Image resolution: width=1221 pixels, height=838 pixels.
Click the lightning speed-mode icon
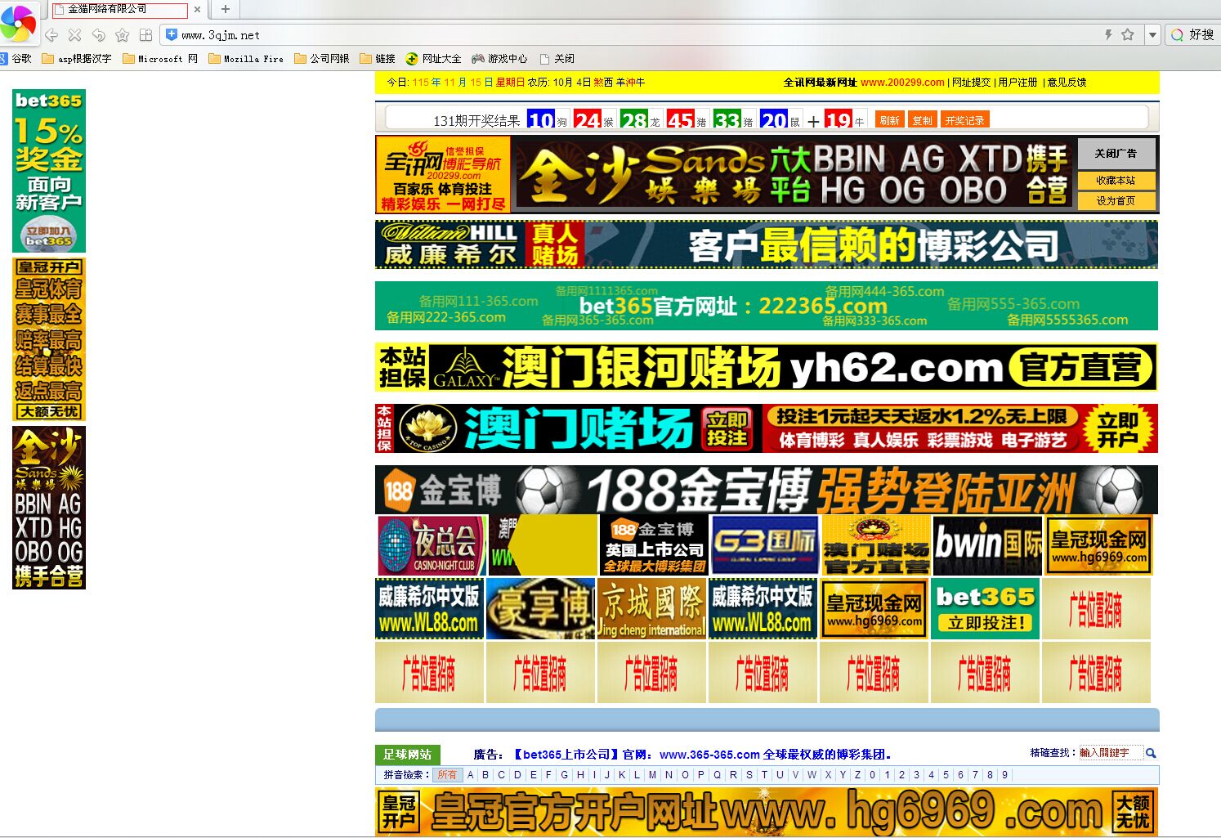click(1108, 34)
